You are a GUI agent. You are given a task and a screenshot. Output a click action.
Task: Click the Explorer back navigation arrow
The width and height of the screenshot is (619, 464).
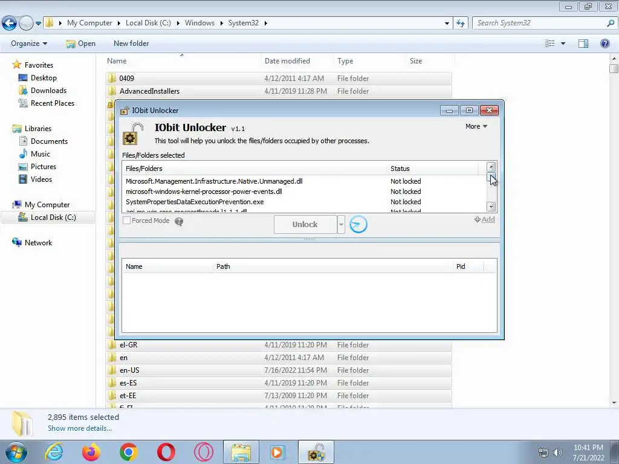pyautogui.click(x=10, y=24)
